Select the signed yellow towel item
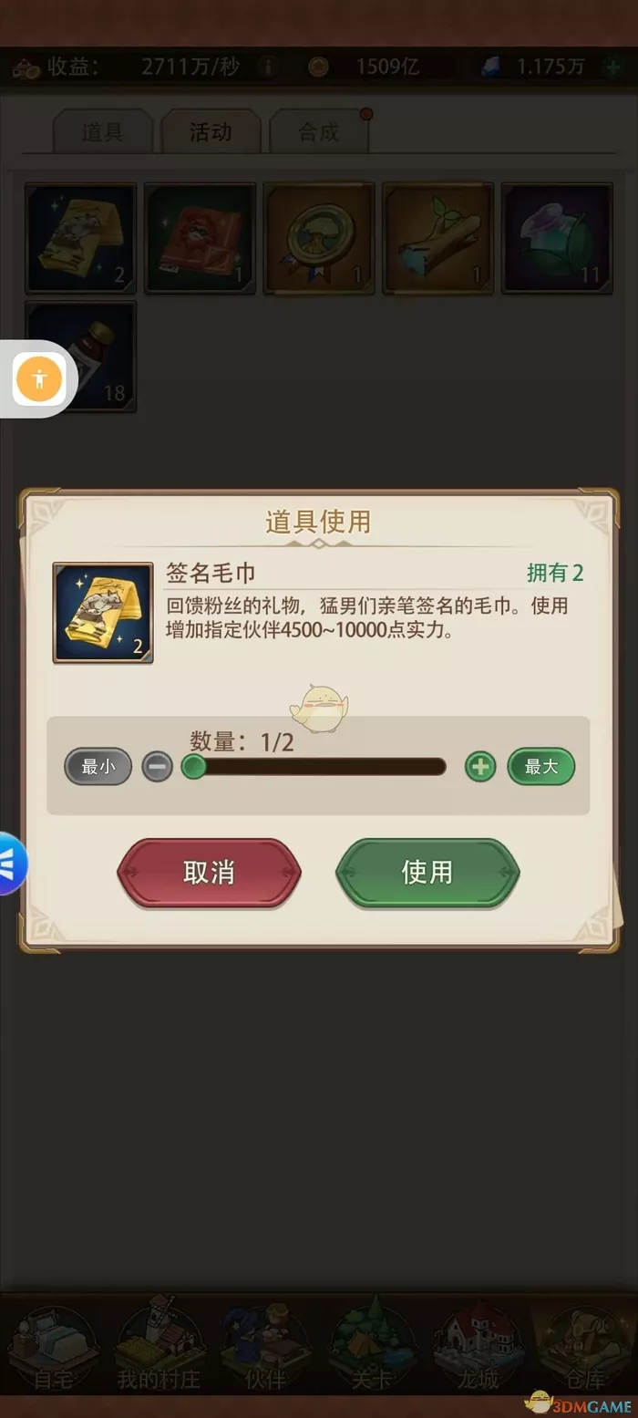Image resolution: width=638 pixels, height=1418 pixels. (80, 238)
